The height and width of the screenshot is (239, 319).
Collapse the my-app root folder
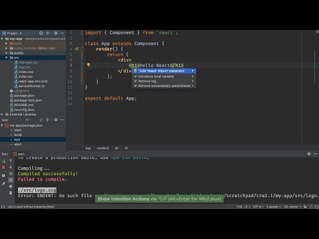pos(2,39)
